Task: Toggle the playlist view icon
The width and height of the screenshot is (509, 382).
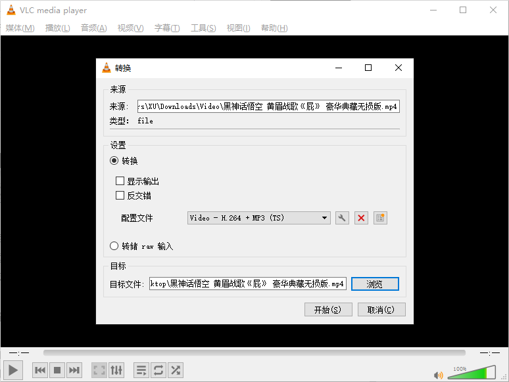Action: pyautogui.click(x=141, y=370)
